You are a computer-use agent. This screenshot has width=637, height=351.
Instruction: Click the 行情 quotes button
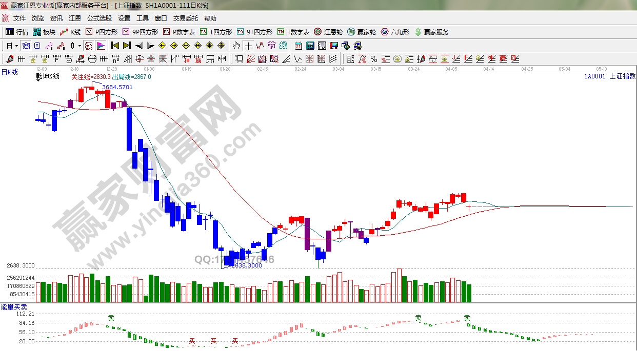point(17,32)
